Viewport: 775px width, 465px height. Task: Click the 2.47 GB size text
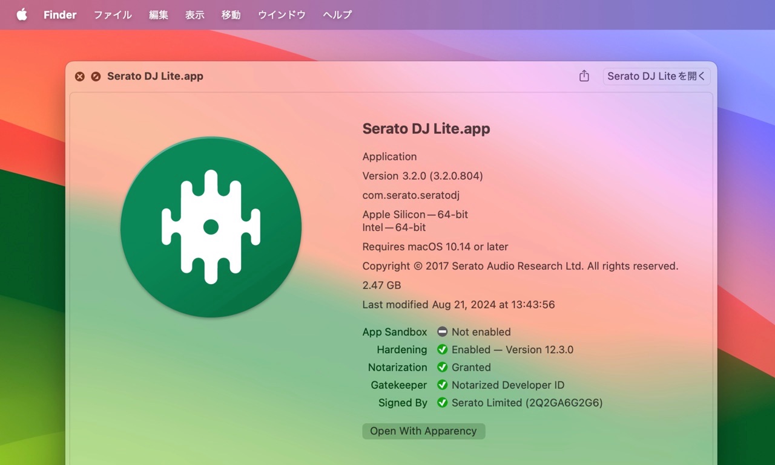tap(381, 285)
